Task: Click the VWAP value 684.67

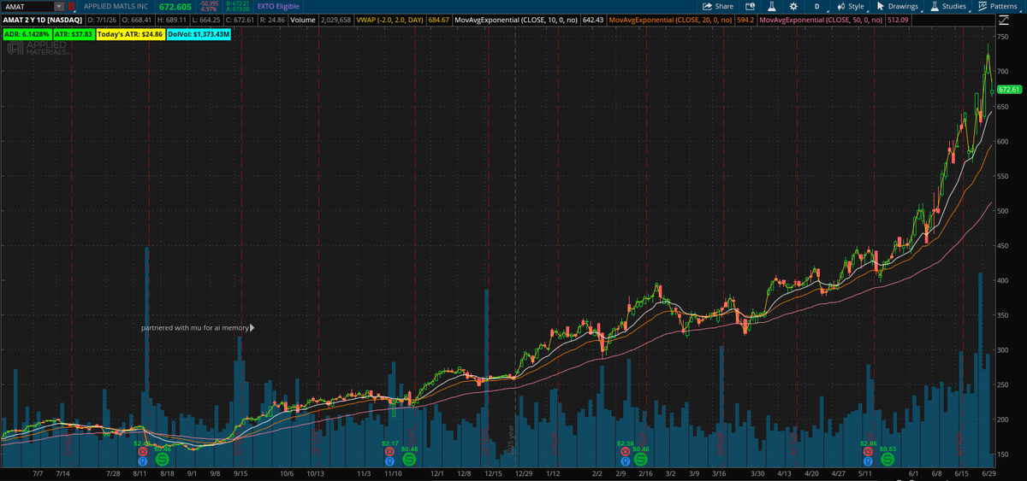Action: [439, 18]
